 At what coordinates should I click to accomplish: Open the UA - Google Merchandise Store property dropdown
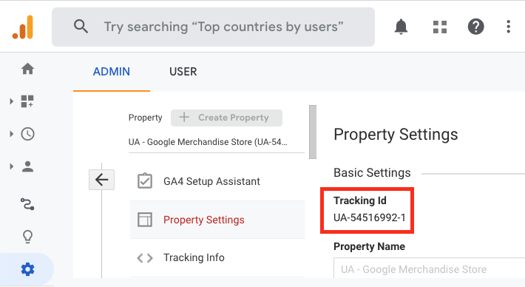pyautogui.click(x=217, y=142)
